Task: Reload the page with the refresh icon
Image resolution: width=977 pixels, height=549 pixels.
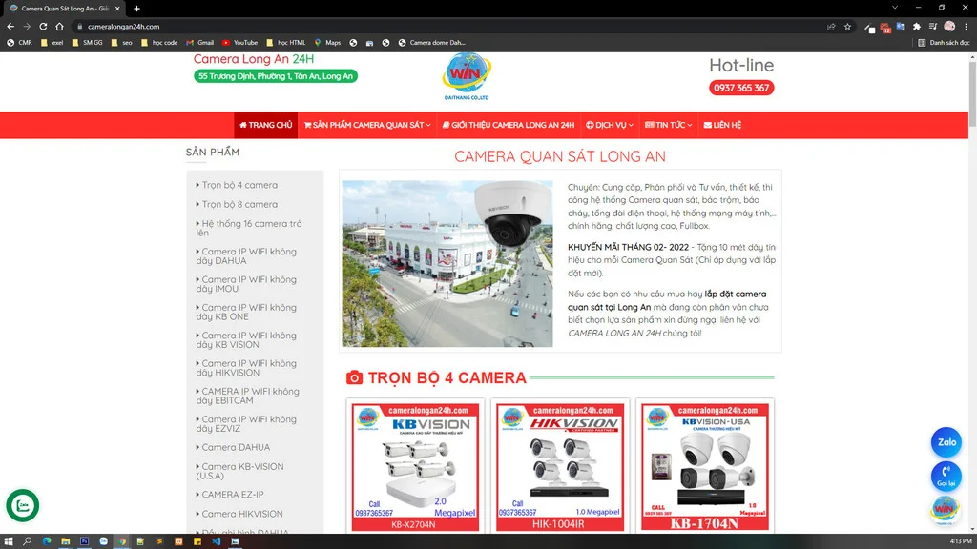Action: point(43,26)
